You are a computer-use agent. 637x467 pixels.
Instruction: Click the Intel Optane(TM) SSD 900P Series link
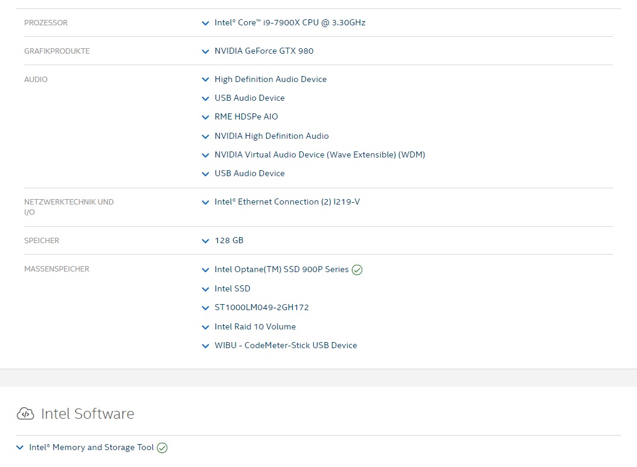point(281,270)
